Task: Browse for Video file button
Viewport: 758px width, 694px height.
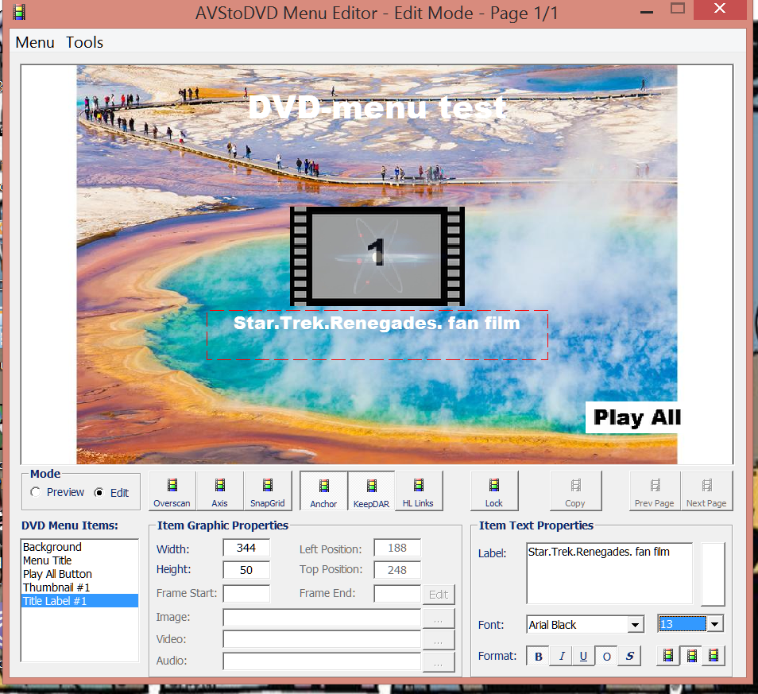Action: tap(439, 640)
